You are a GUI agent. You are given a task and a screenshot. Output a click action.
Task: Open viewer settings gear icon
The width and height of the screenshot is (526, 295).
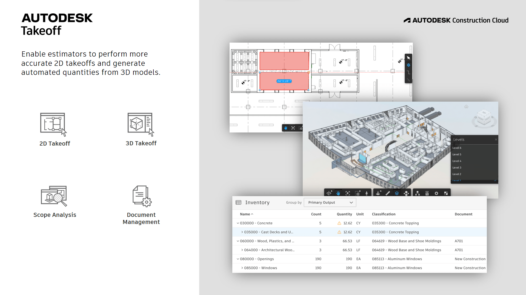(x=436, y=193)
